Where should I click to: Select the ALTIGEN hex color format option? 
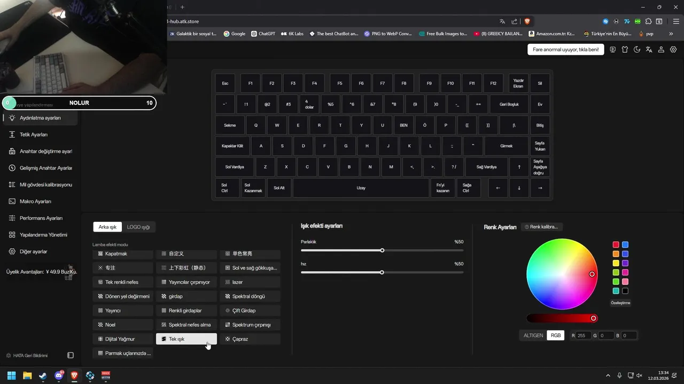click(533, 335)
